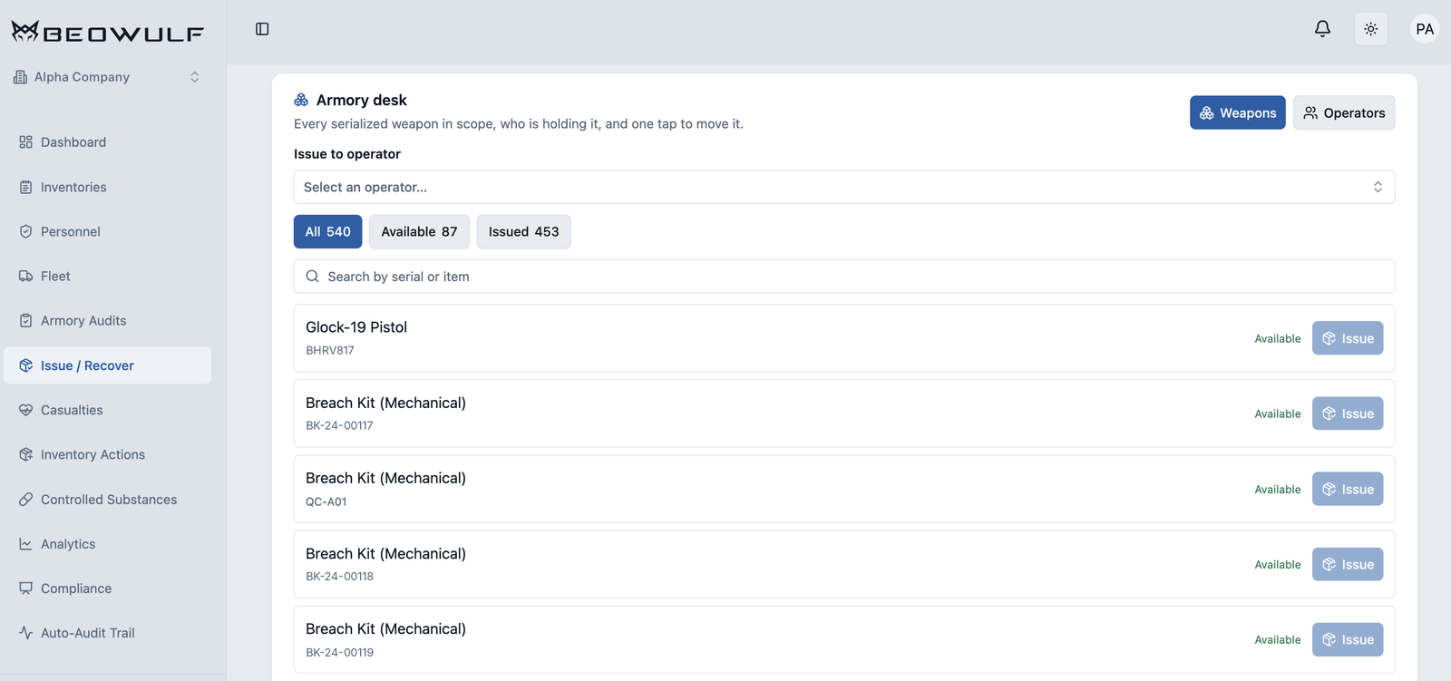Image resolution: width=1451 pixels, height=681 pixels.
Task: Open the Select an operator dropdown
Action: [x=844, y=187]
